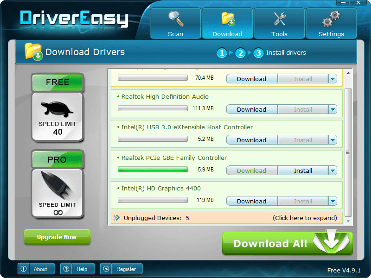
Task: Click the Upgrade Now button
Action: pos(57,237)
